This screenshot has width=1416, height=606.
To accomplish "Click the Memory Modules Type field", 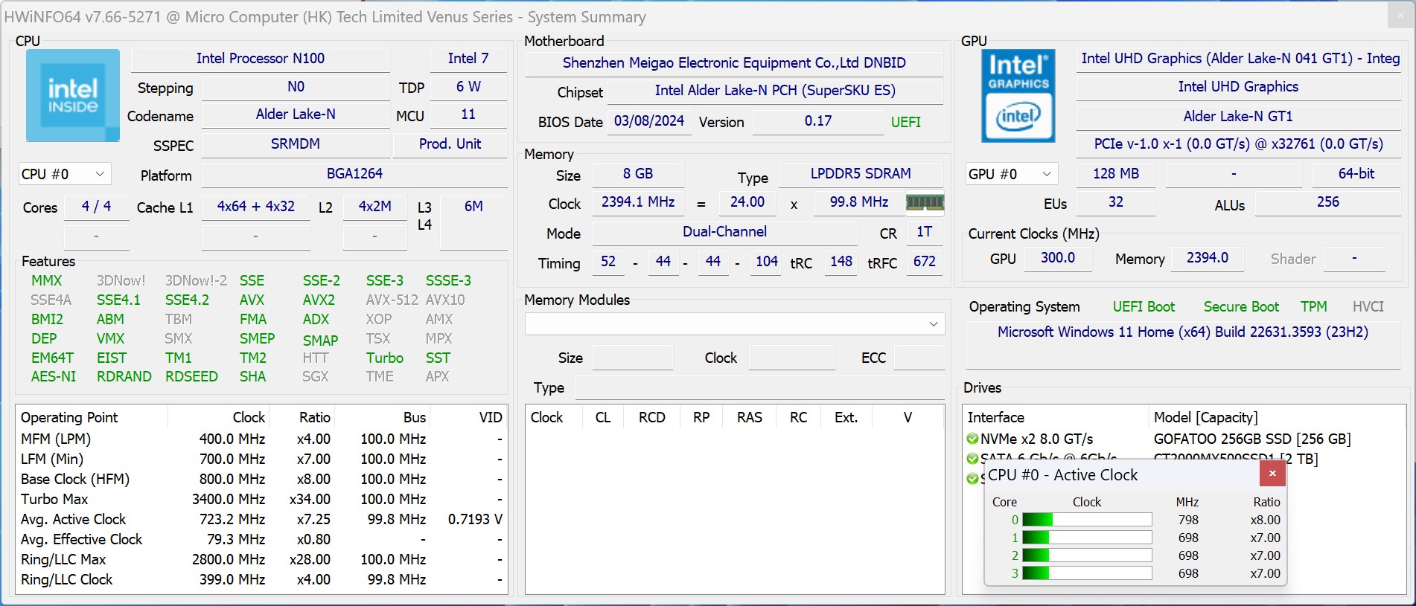I will coord(760,387).
